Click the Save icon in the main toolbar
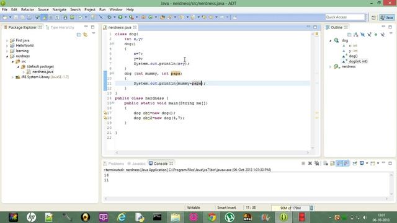 click(x=16, y=17)
